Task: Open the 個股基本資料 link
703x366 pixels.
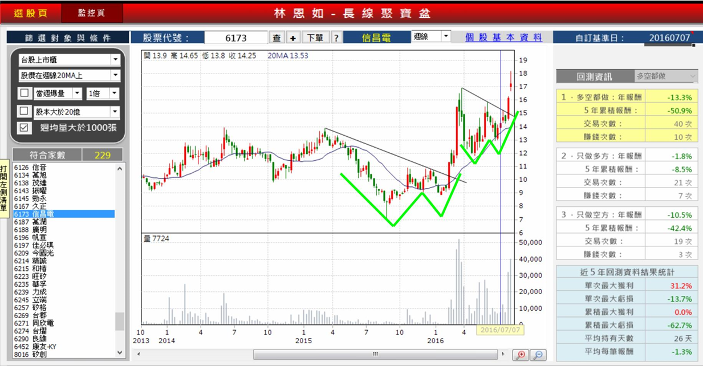Action: pos(503,37)
